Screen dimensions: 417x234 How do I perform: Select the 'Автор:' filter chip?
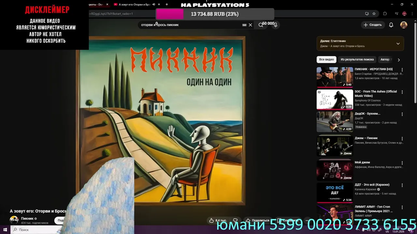click(x=386, y=59)
